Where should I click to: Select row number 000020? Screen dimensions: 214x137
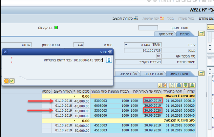[189, 106]
